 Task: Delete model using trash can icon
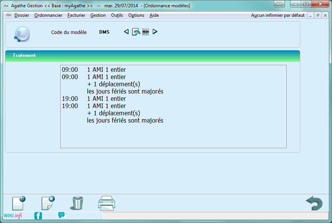[x=77, y=203]
